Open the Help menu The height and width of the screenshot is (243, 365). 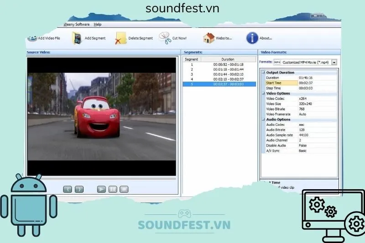click(x=98, y=24)
